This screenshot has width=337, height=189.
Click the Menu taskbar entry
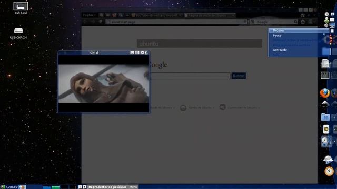pos(133,187)
